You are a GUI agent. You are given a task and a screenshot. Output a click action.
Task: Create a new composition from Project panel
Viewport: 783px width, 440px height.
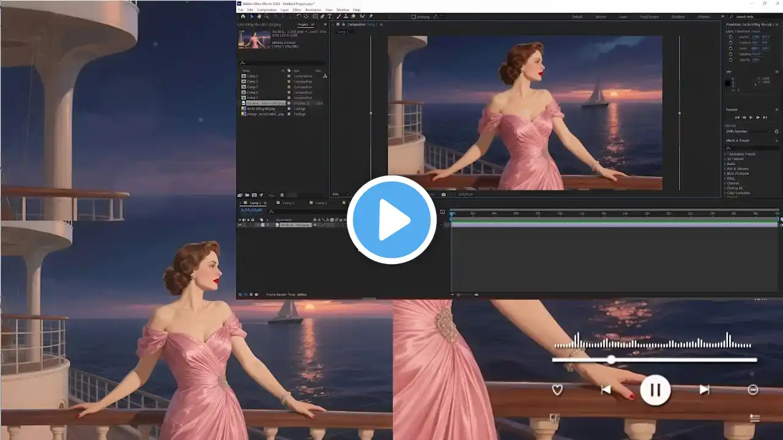254,195
